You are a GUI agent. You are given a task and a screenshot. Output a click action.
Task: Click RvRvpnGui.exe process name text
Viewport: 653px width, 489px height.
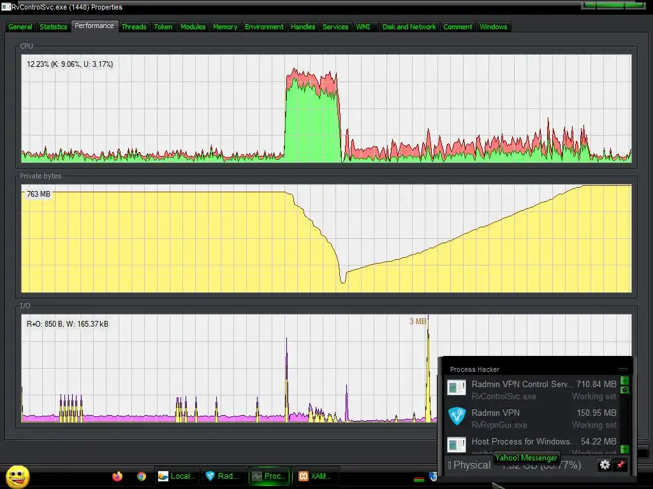click(499, 425)
